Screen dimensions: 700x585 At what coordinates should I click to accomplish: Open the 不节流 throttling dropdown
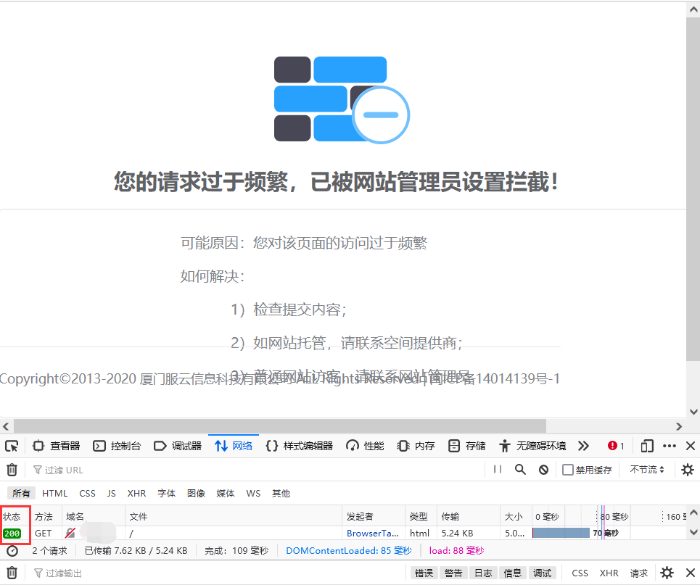pyautogui.click(x=647, y=470)
